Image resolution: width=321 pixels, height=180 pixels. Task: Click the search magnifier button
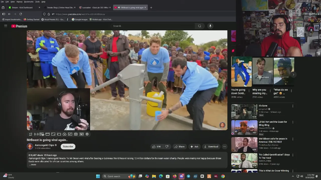(200, 26)
